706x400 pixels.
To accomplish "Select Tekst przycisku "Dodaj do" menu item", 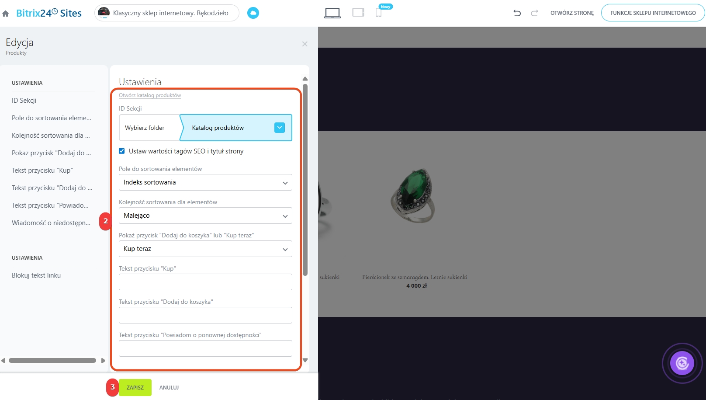I will tap(52, 188).
